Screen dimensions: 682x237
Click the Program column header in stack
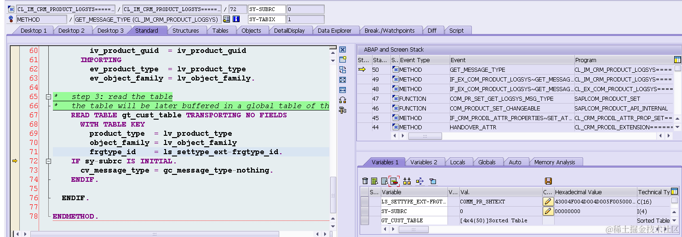pos(624,60)
